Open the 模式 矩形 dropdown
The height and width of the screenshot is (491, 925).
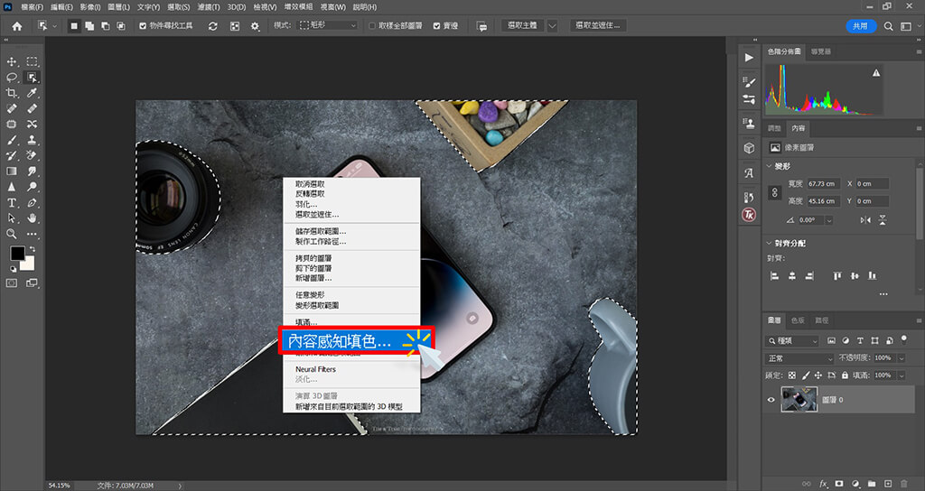327,26
